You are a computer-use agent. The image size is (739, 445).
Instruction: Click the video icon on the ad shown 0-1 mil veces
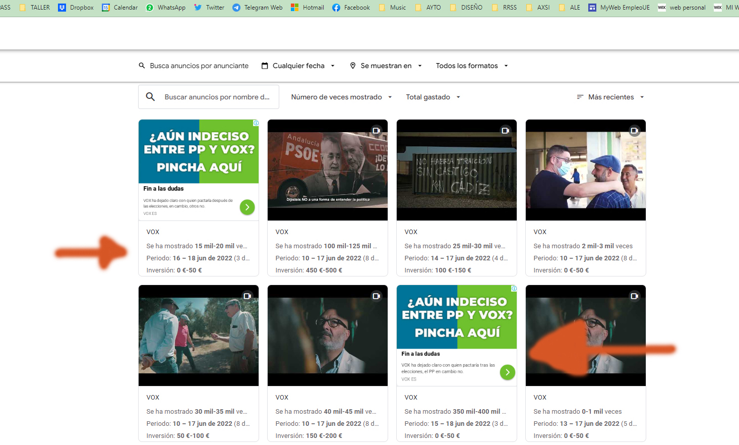[634, 296]
